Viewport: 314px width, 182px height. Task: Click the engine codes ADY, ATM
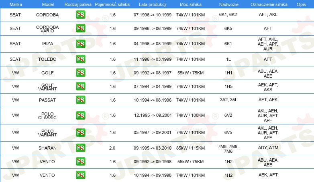click(x=268, y=148)
